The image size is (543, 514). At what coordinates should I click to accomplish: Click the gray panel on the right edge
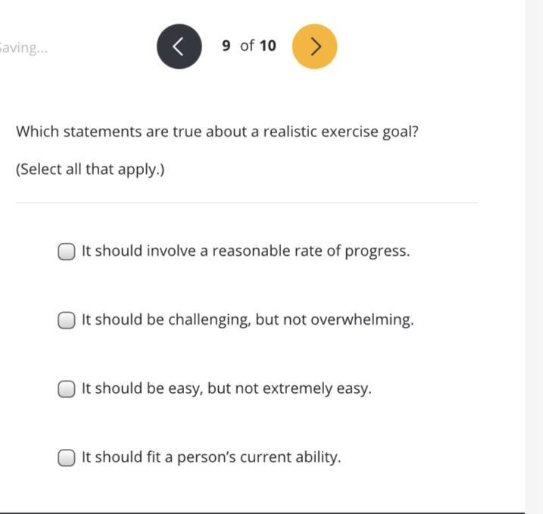534,257
